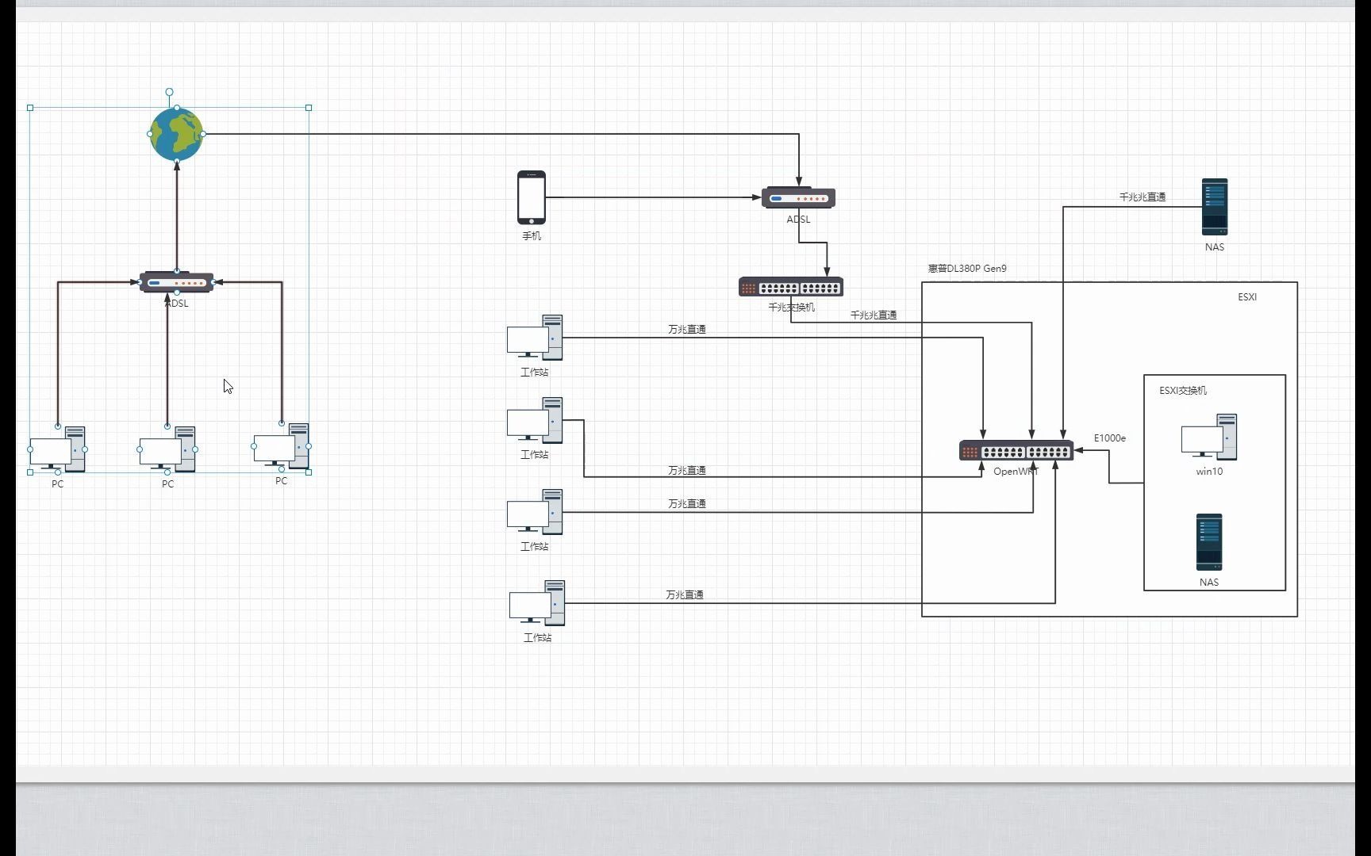Click the ESXI label in the large box
This screenshot has height=856, width=1371.
click(1247, 297)
